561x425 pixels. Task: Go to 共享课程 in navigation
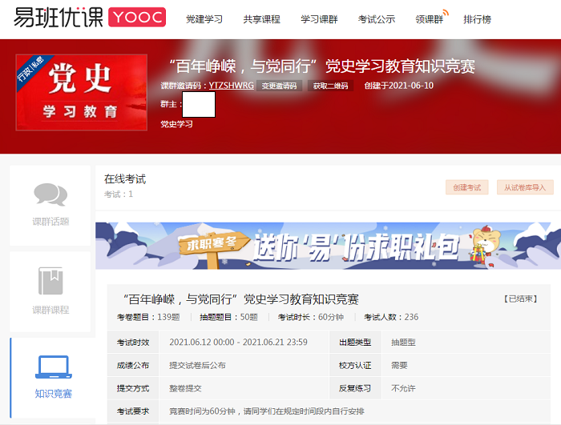261,19
